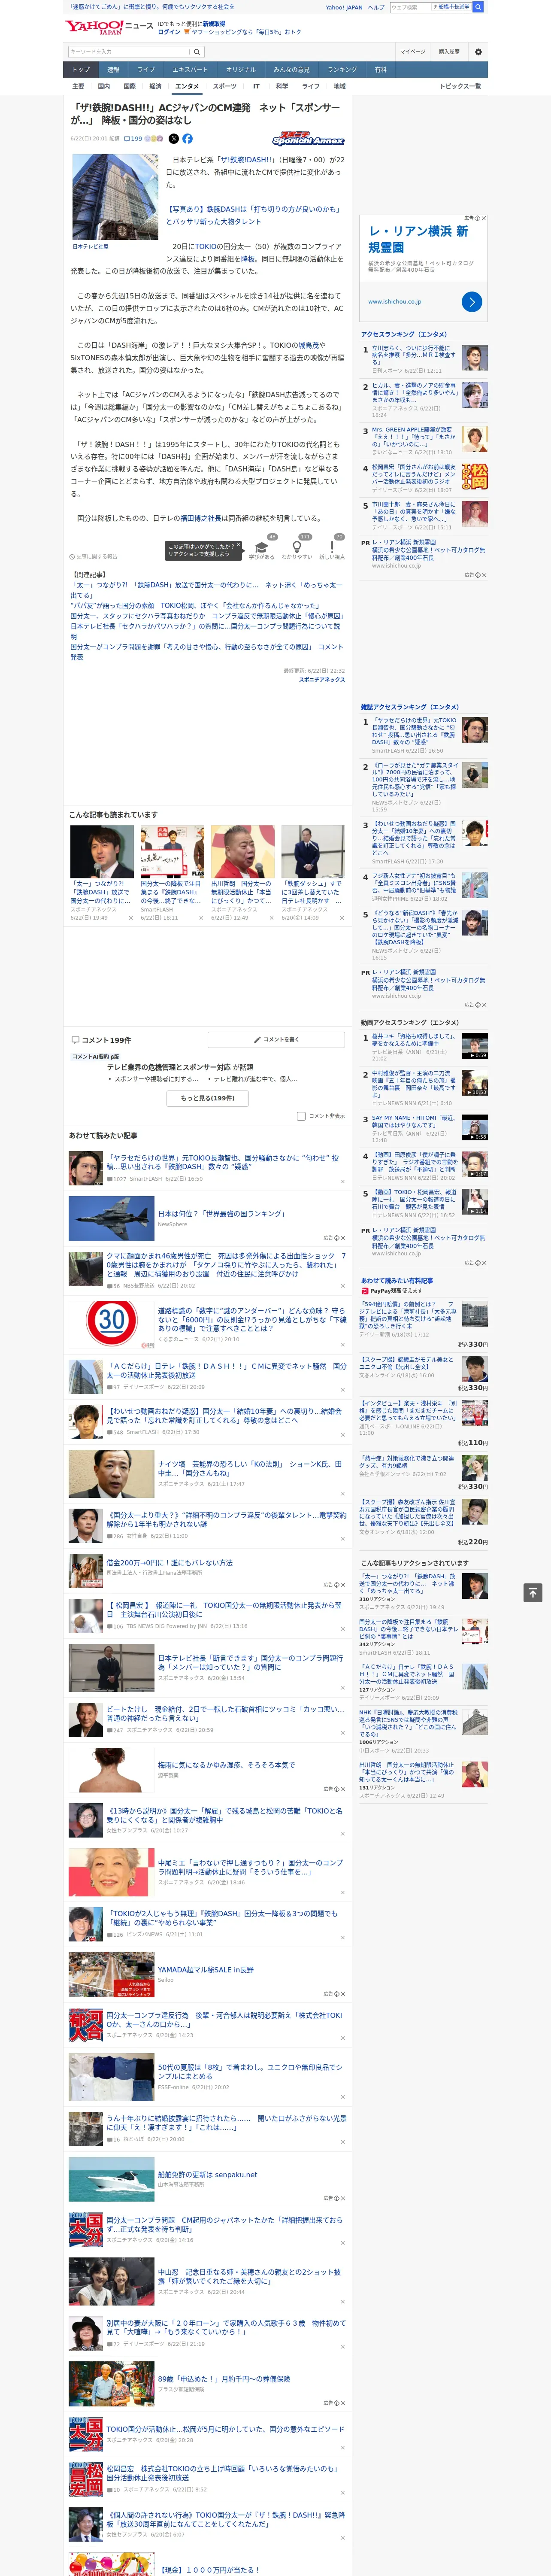Screen dimensions: 551x2576
Task: Select エキスパート tab in navigation bar
Action: 190,69
